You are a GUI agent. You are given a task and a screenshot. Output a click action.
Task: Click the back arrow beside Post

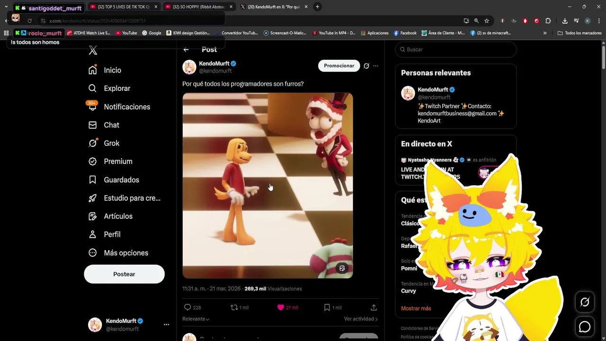pos(186,50)
